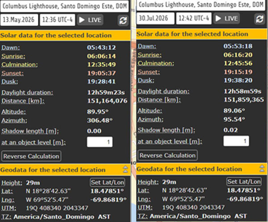Select culmination time 12:45:56

[x=238, y=63]
